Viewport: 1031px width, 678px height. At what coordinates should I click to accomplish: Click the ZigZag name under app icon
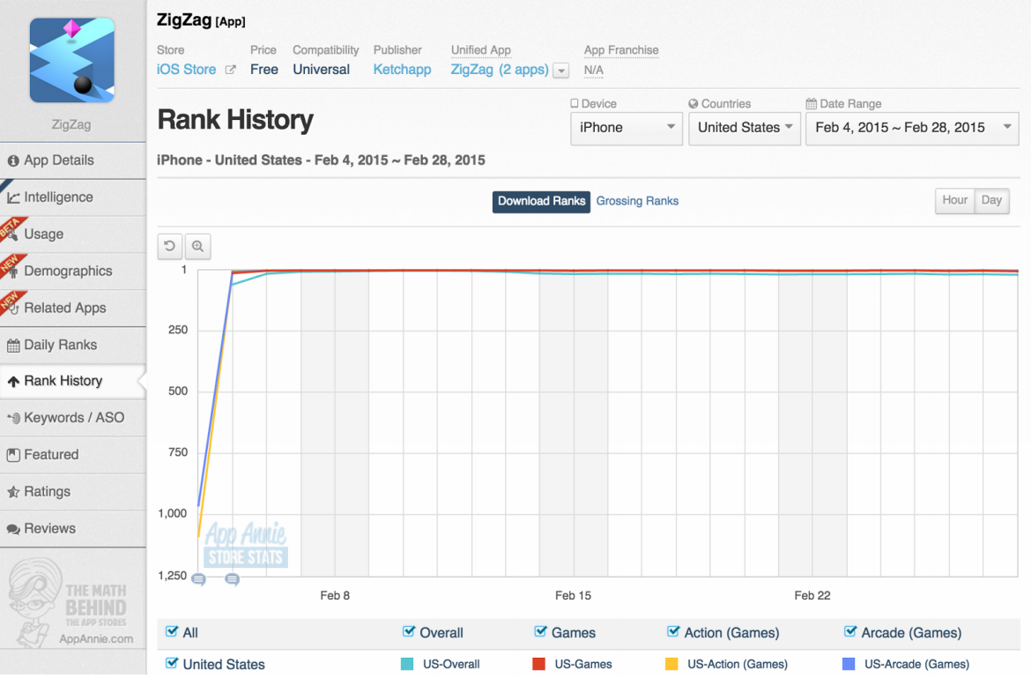pos(71,124)
